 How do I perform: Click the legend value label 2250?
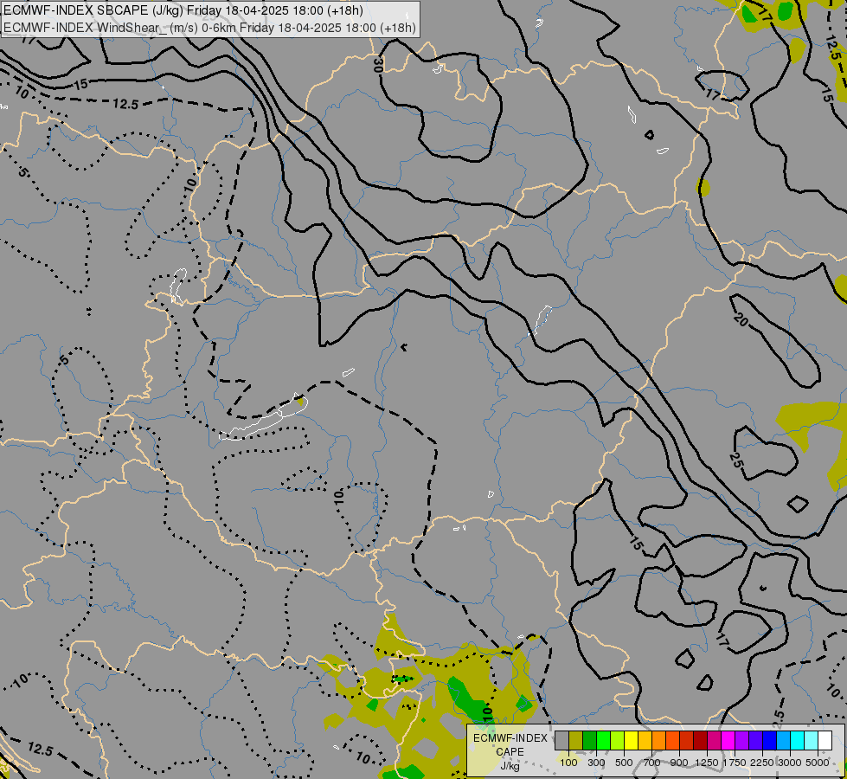(763, 763)
